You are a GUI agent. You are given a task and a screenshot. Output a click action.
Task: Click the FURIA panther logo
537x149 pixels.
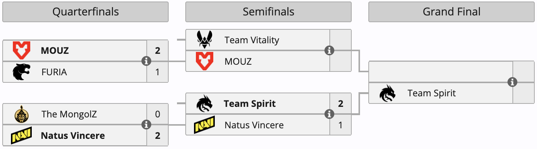21,72
